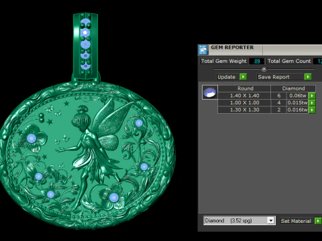Viewport: 322px width, 241px height.
Task: Click the quantity cell showing 4
Action: click(279, 102)
